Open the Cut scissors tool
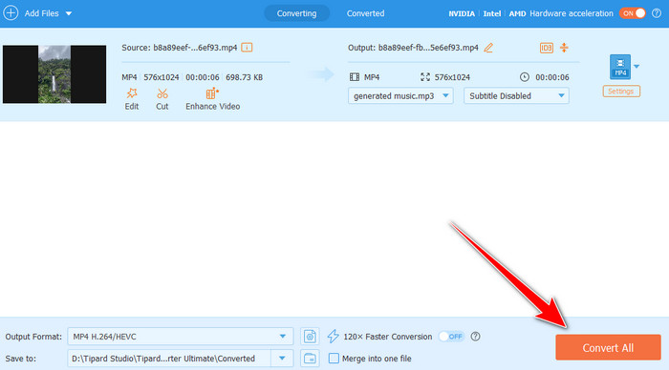The width and height of the screenshot is (669, 370). pos(162,99)
